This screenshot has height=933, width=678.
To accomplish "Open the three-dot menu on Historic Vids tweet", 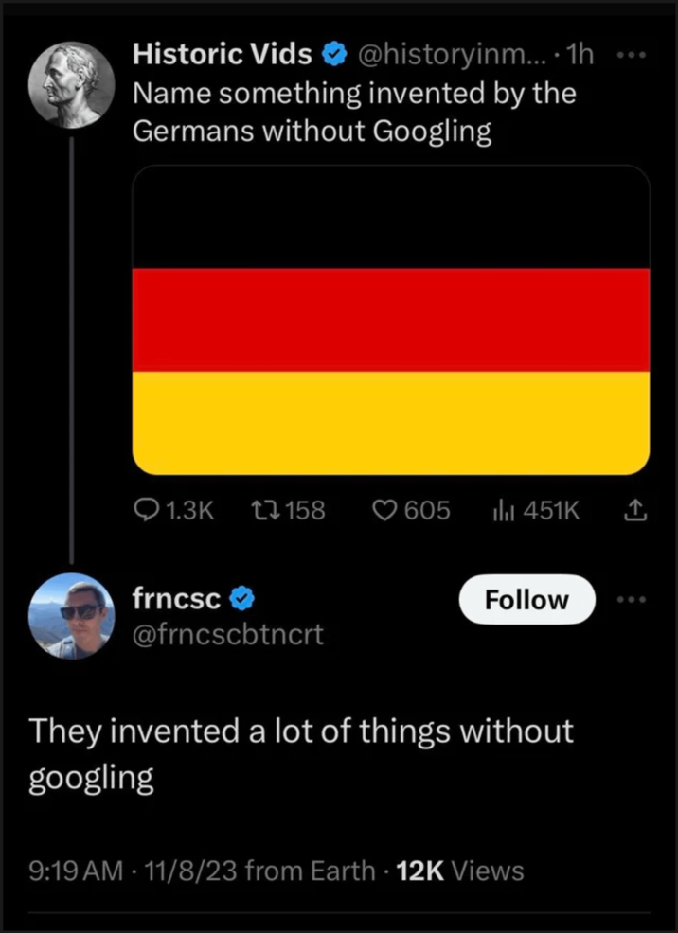I will (x=633, y=54).
